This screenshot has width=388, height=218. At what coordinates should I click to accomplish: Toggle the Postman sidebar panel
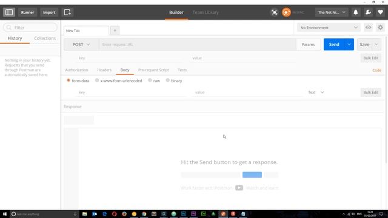[9, 12]
